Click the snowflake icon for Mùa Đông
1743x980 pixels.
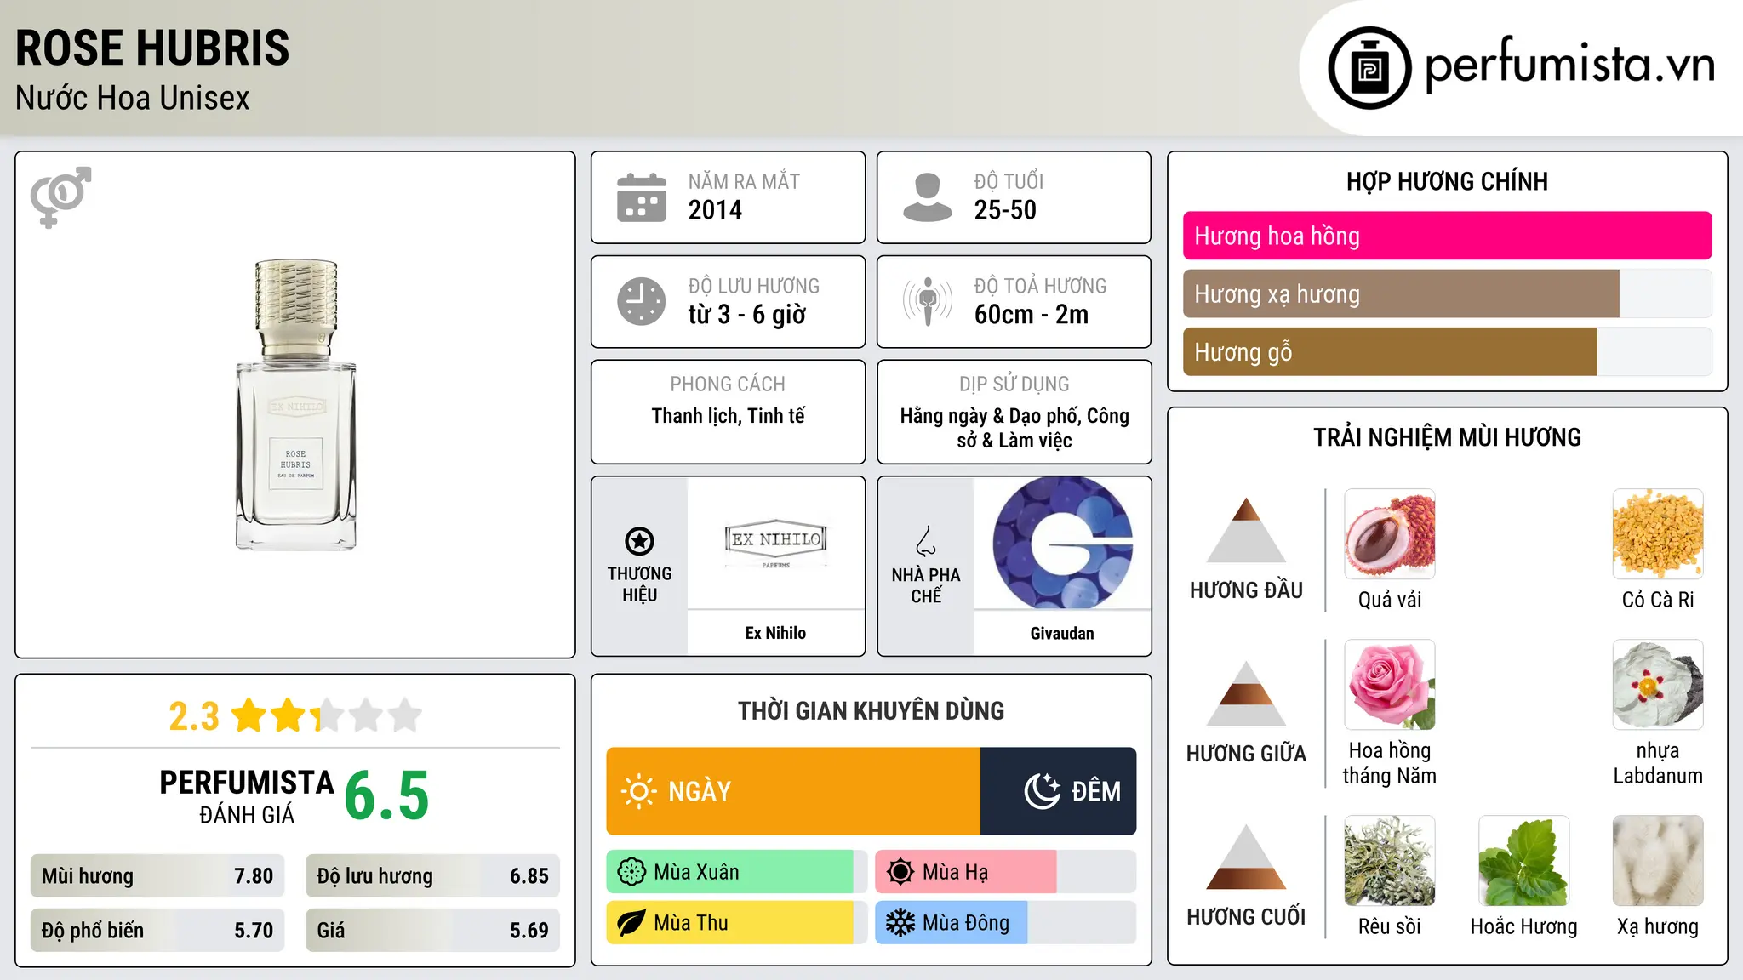coord(900,923)
